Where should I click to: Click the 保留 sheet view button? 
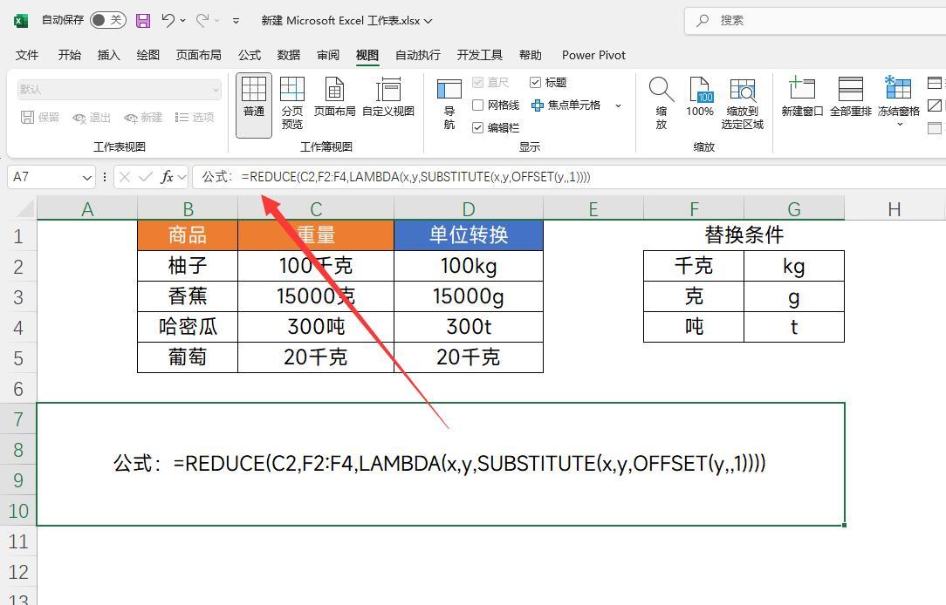40,118
